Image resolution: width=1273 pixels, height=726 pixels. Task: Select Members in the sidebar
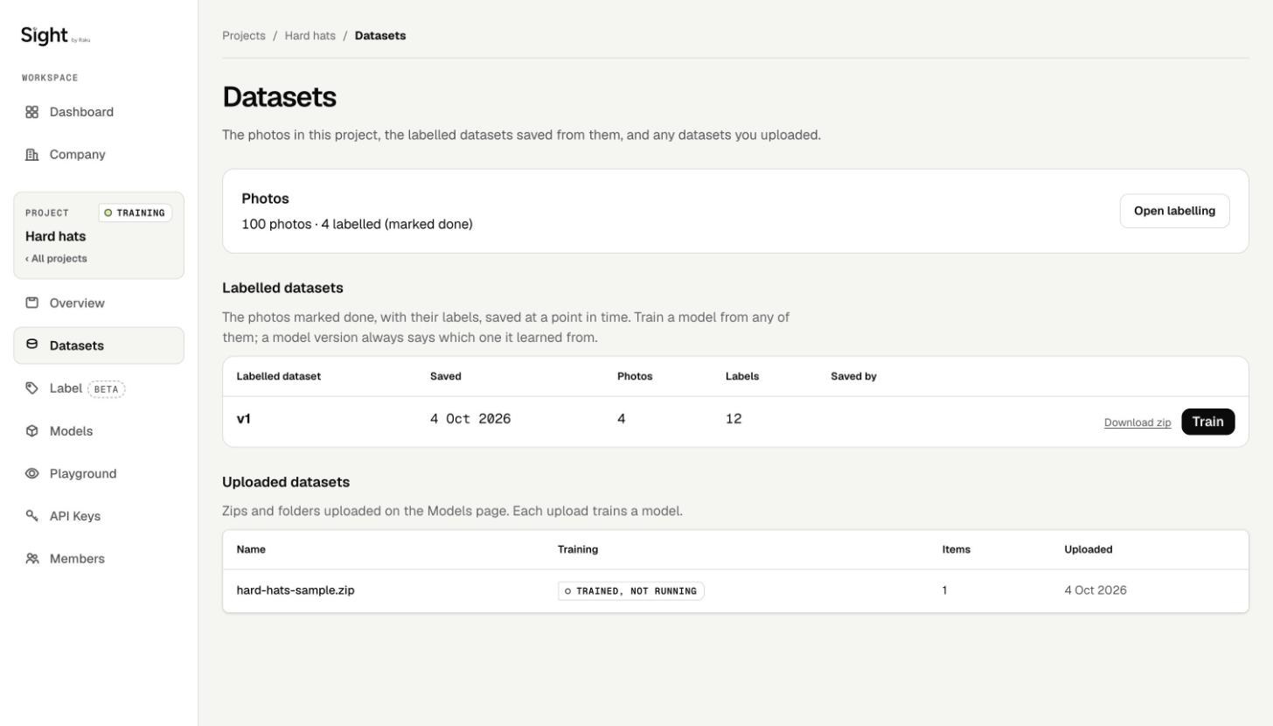click(x=99, y=559)
